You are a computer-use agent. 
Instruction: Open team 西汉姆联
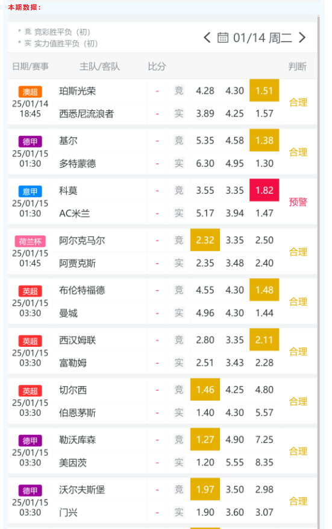pos(78,340)
